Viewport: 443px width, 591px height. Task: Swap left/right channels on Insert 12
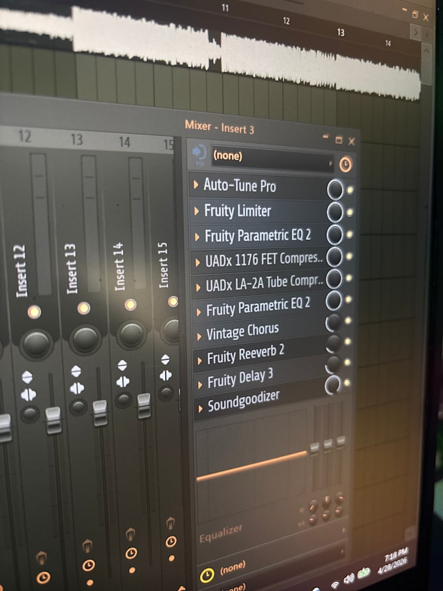[28, 395]
